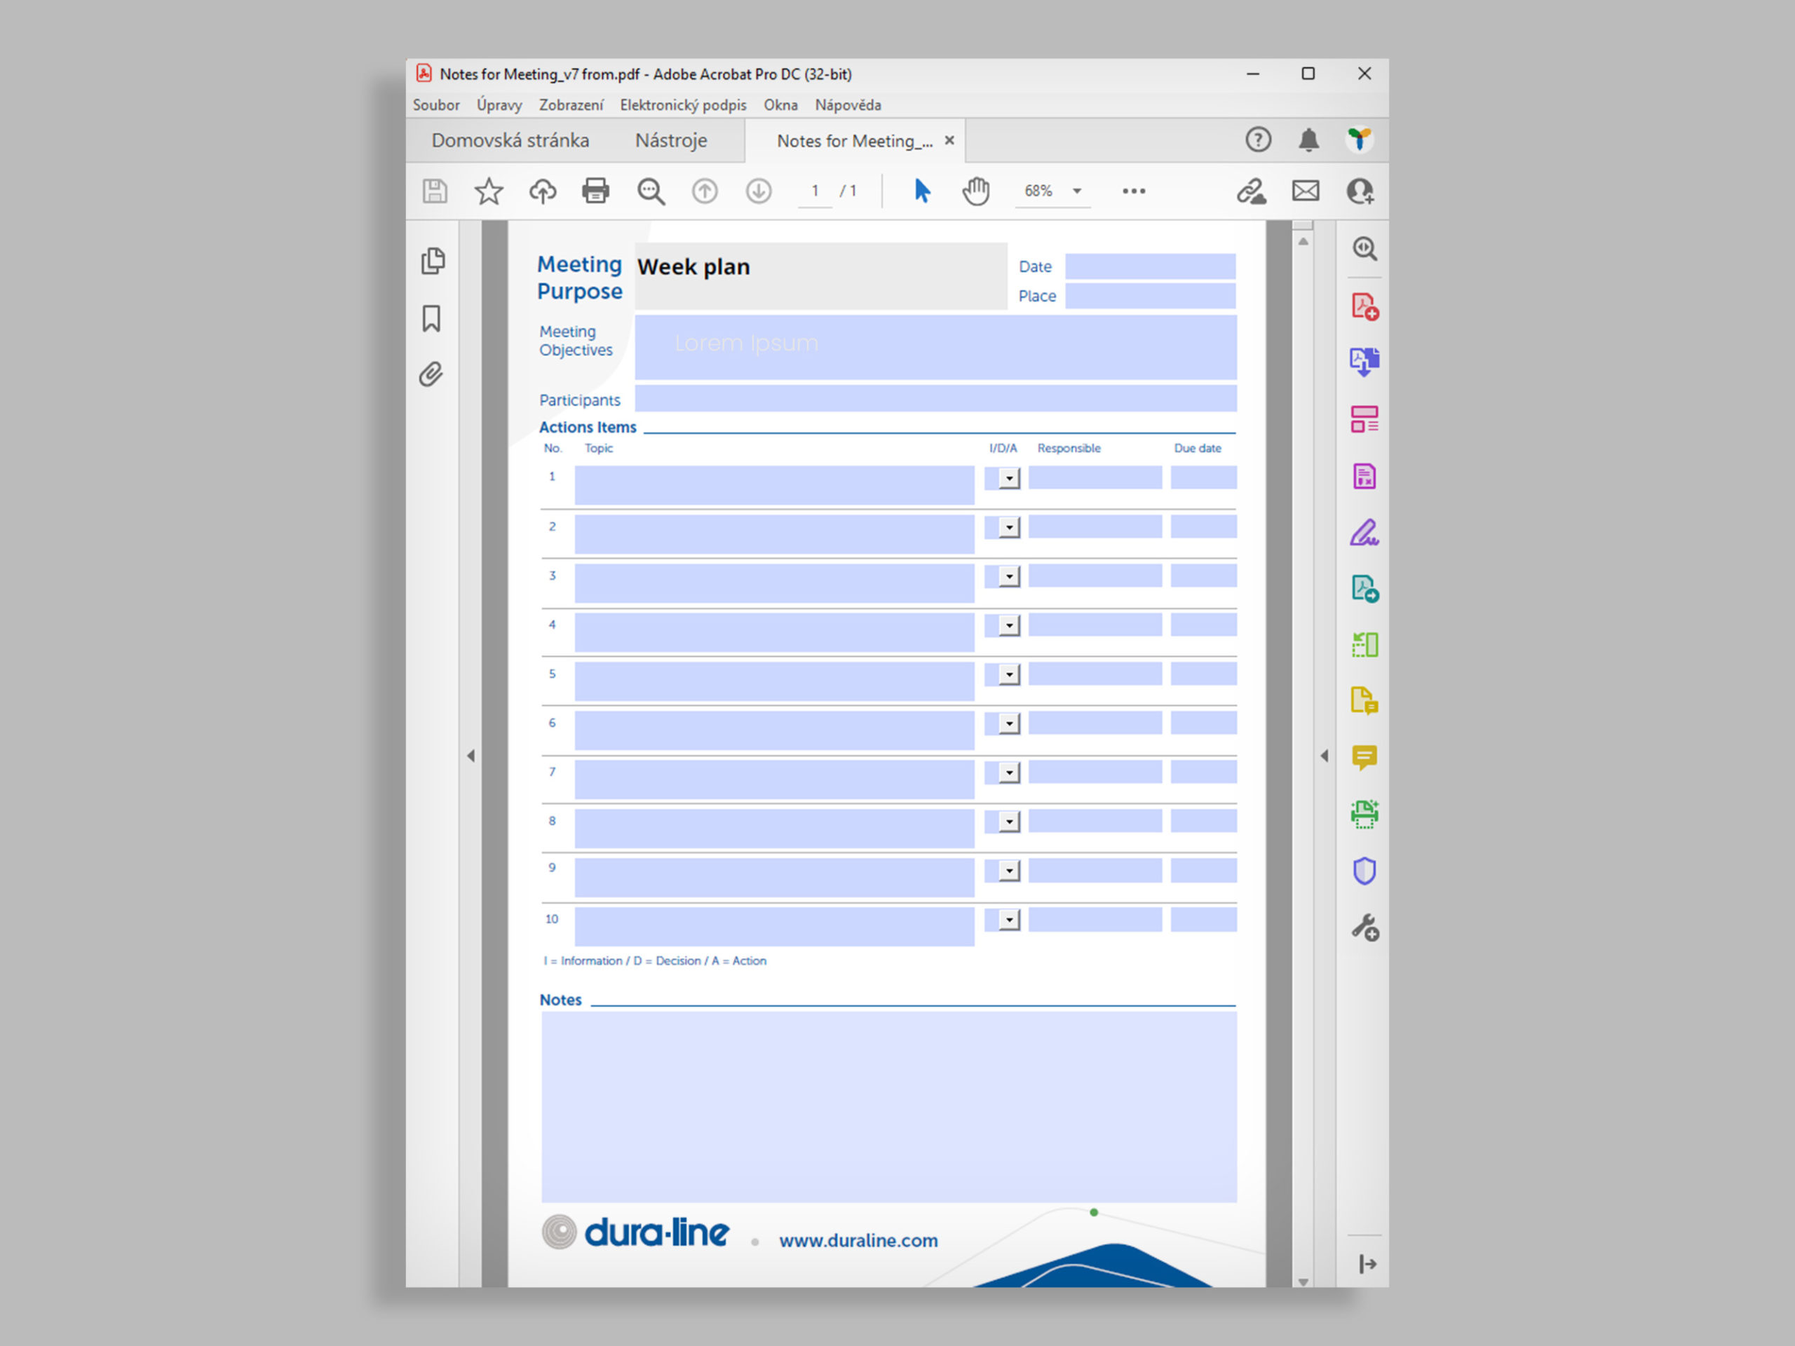Image resolution: width=1795 pixels, height=1346 pixels.
Task: Collapse the right tools pane arrow
Action: coord(1325,755)
